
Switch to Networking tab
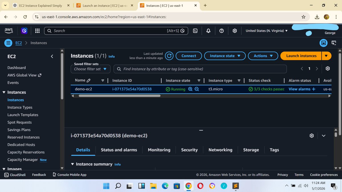pos(220,150)
